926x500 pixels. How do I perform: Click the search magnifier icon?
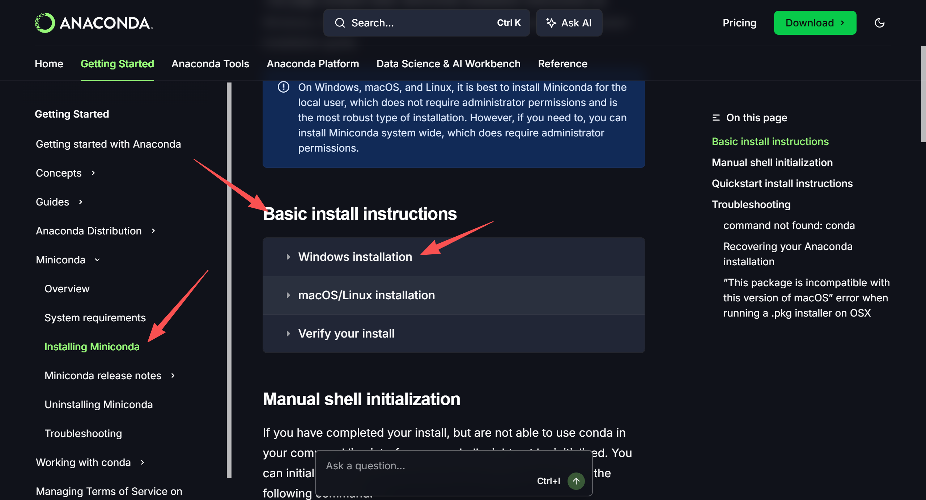tap(340, 23)
